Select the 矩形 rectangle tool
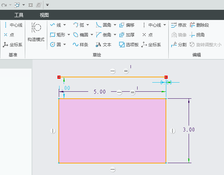 57,35
